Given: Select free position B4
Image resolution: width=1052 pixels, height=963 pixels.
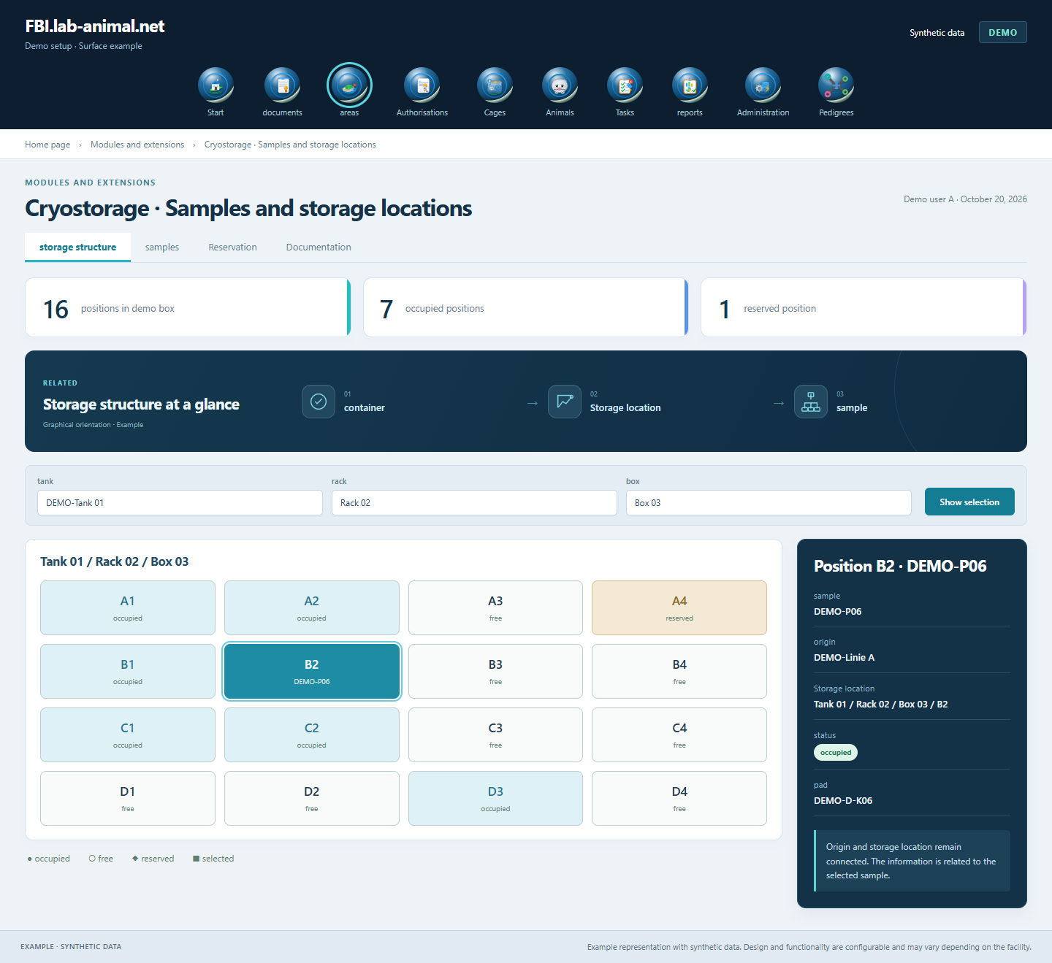Looking at the screenshot, I should coord(679,672).
